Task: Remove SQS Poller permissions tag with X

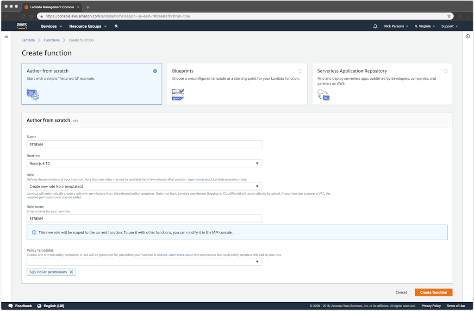Action: 71,272
